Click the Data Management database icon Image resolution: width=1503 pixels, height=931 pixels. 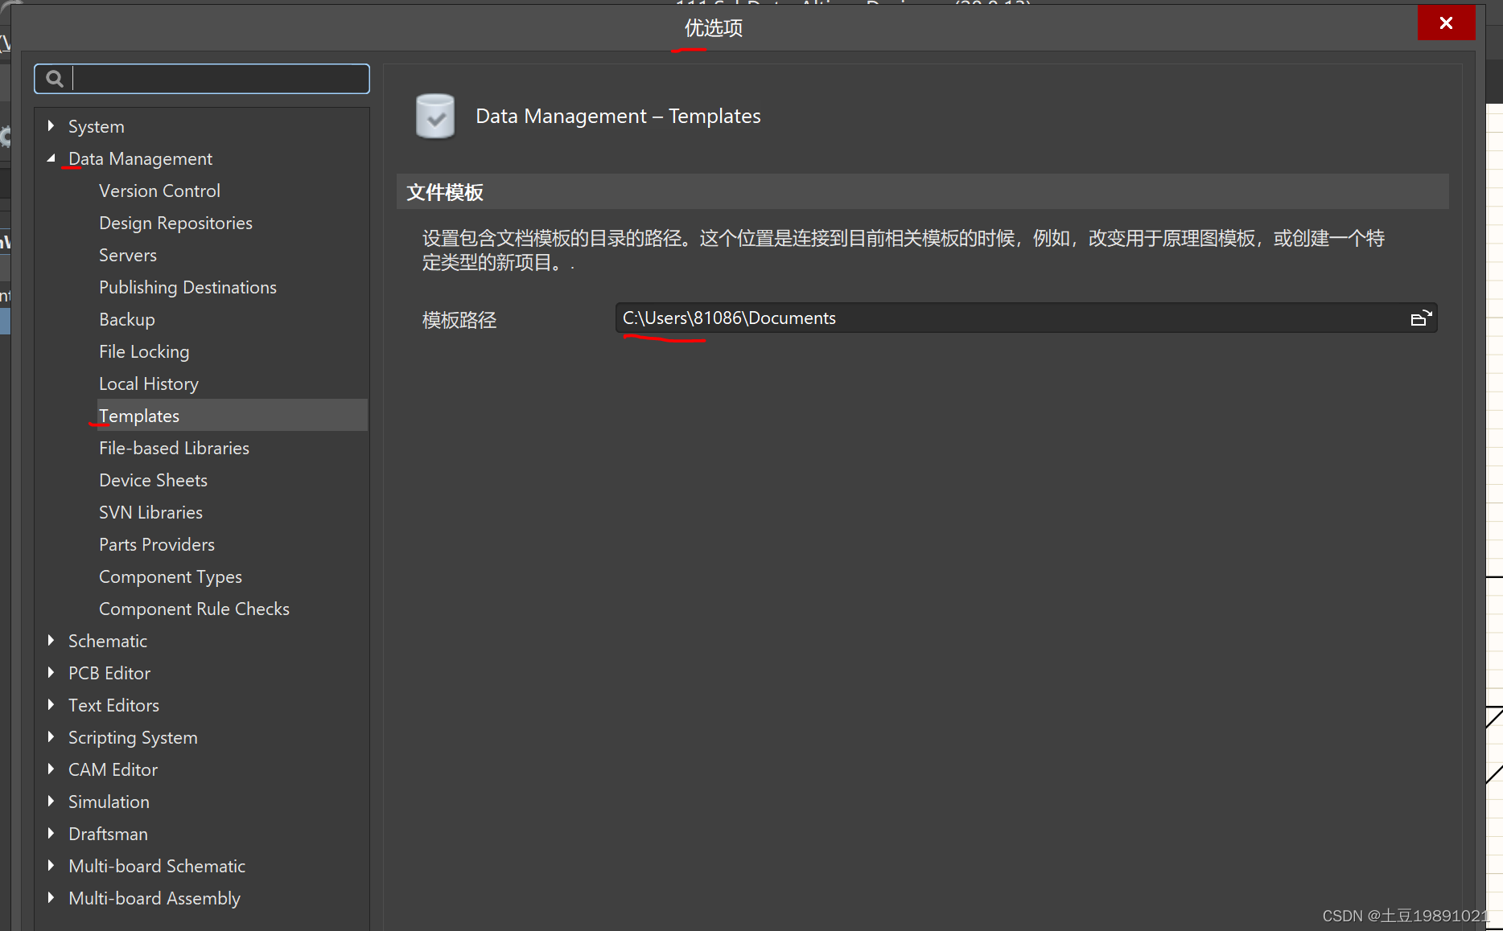pyautogui.click(x=435, y=117)
